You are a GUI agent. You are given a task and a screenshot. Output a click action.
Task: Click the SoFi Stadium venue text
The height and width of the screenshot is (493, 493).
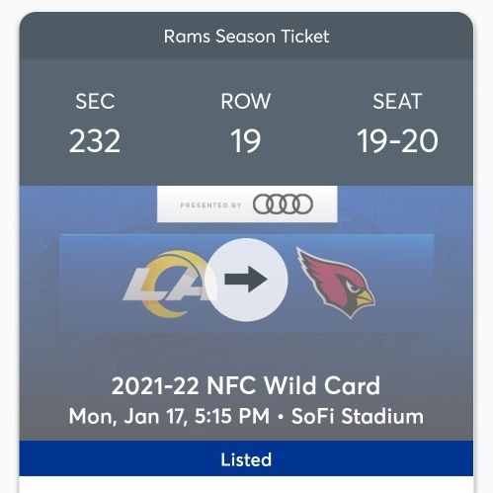pyautogui.click(x=358, y=416)
